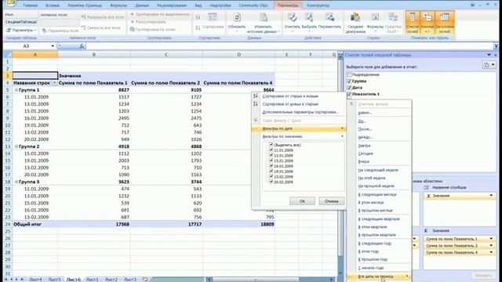The height and width of the screenshot is (282, 502).
Task: Open dropdown for Сумма по полю Показатель 4
Action: (491, 252)
